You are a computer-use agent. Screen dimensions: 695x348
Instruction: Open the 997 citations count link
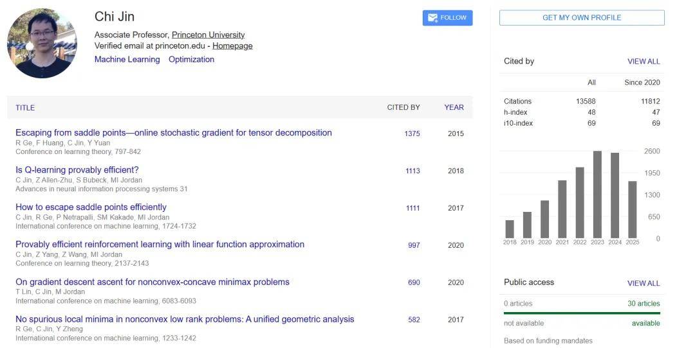click(x=414, y=245)
